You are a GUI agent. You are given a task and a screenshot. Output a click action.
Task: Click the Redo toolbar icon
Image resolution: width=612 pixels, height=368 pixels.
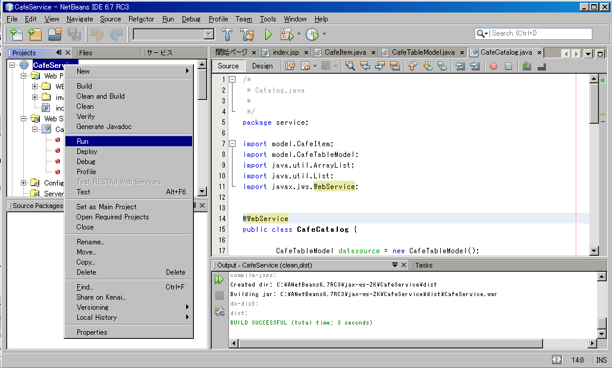[x=116, y=34]
